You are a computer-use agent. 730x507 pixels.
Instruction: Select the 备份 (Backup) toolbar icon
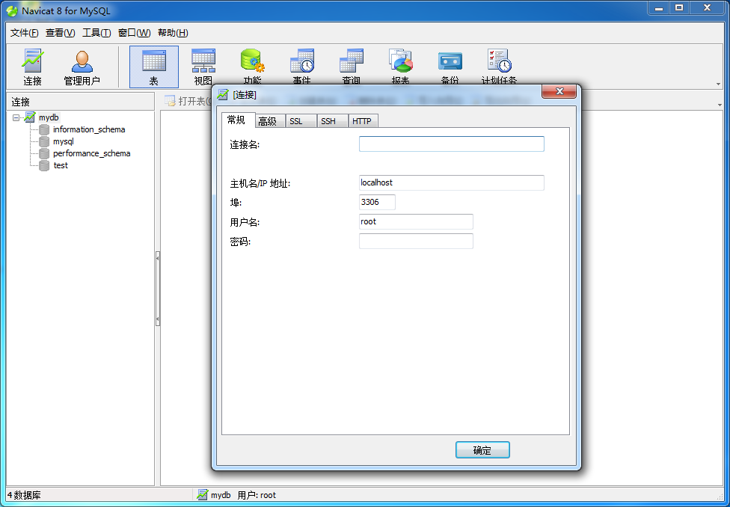[x=450, y=67]
